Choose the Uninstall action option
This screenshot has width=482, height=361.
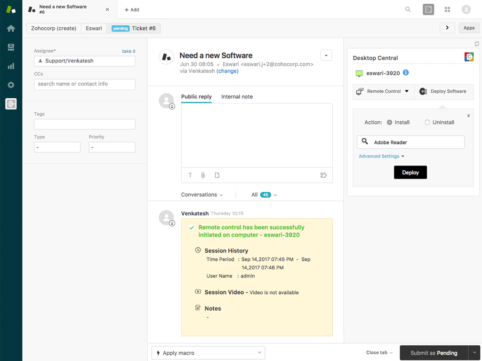point(427,122)
